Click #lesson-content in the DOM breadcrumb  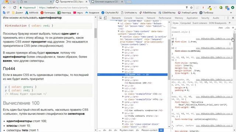(149, 130)
